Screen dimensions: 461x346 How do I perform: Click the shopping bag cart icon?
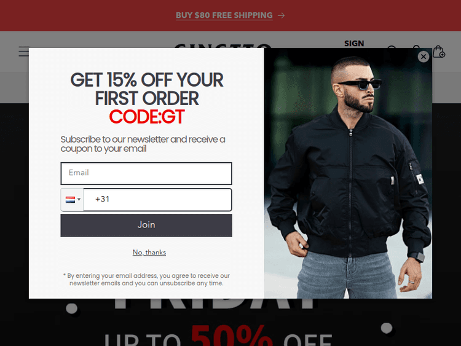tap(439, 52)
